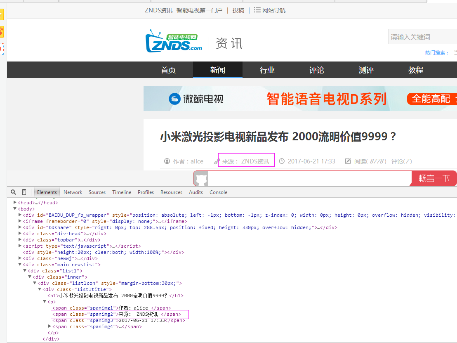The image size is (457, 343).
Task: Select 新闻 in navigation bar
Action: click(218, 70)
